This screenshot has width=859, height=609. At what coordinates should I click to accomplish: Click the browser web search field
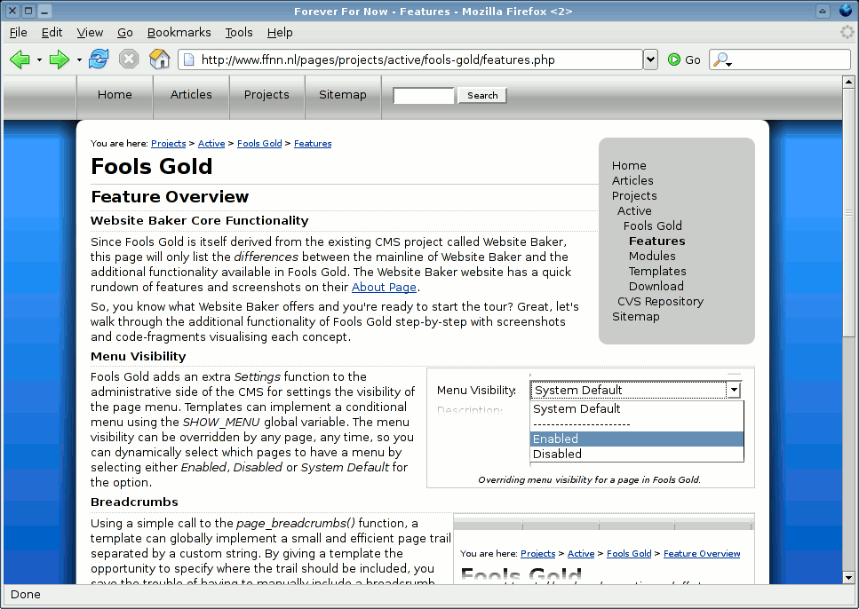tap(780, 59)
